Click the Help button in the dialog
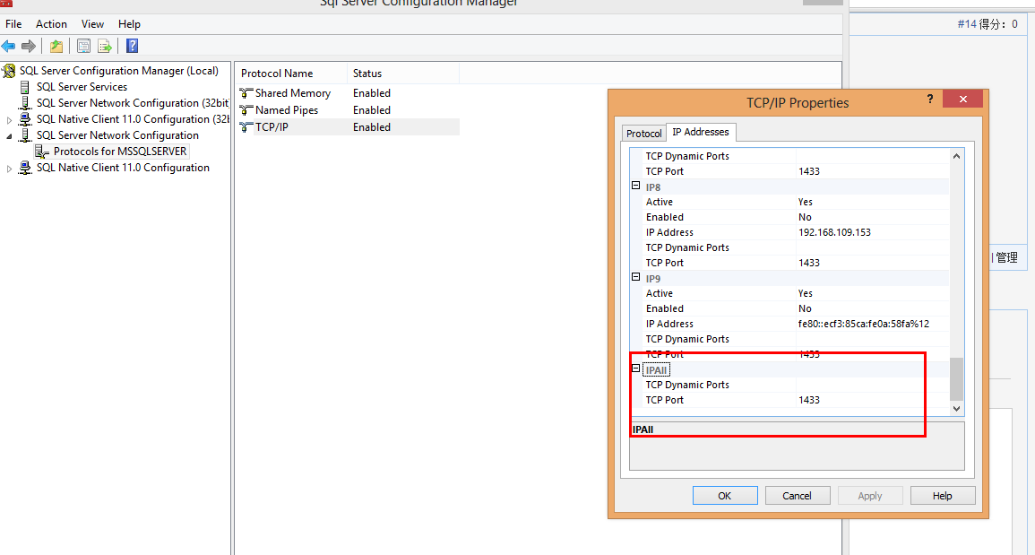 tap(942, 496)
